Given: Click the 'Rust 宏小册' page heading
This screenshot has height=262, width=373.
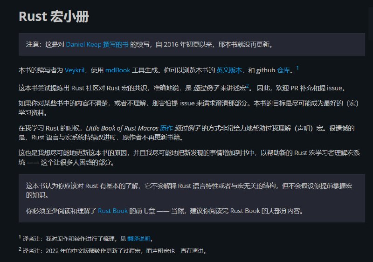Looking at the screenshot, I should 54,17.
